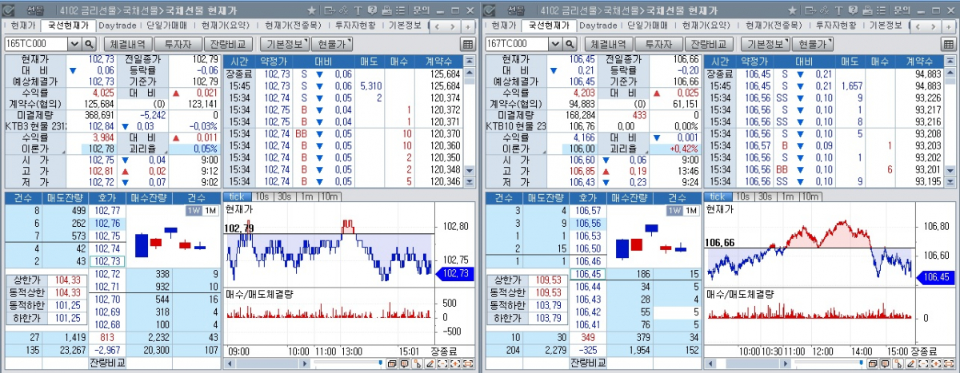
Task: Click favorites star icon in left window
Action: pyautogui.click(x=311, y=10)
